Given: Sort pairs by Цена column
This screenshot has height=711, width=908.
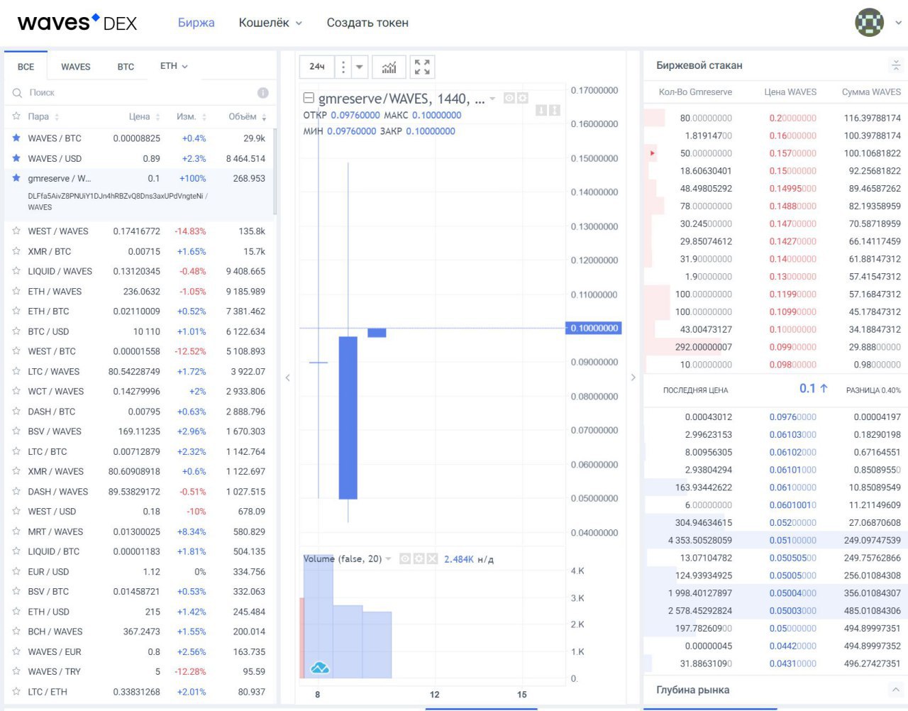Looking at the screenshot, I should pyautogui.click(x=144, y=116).
